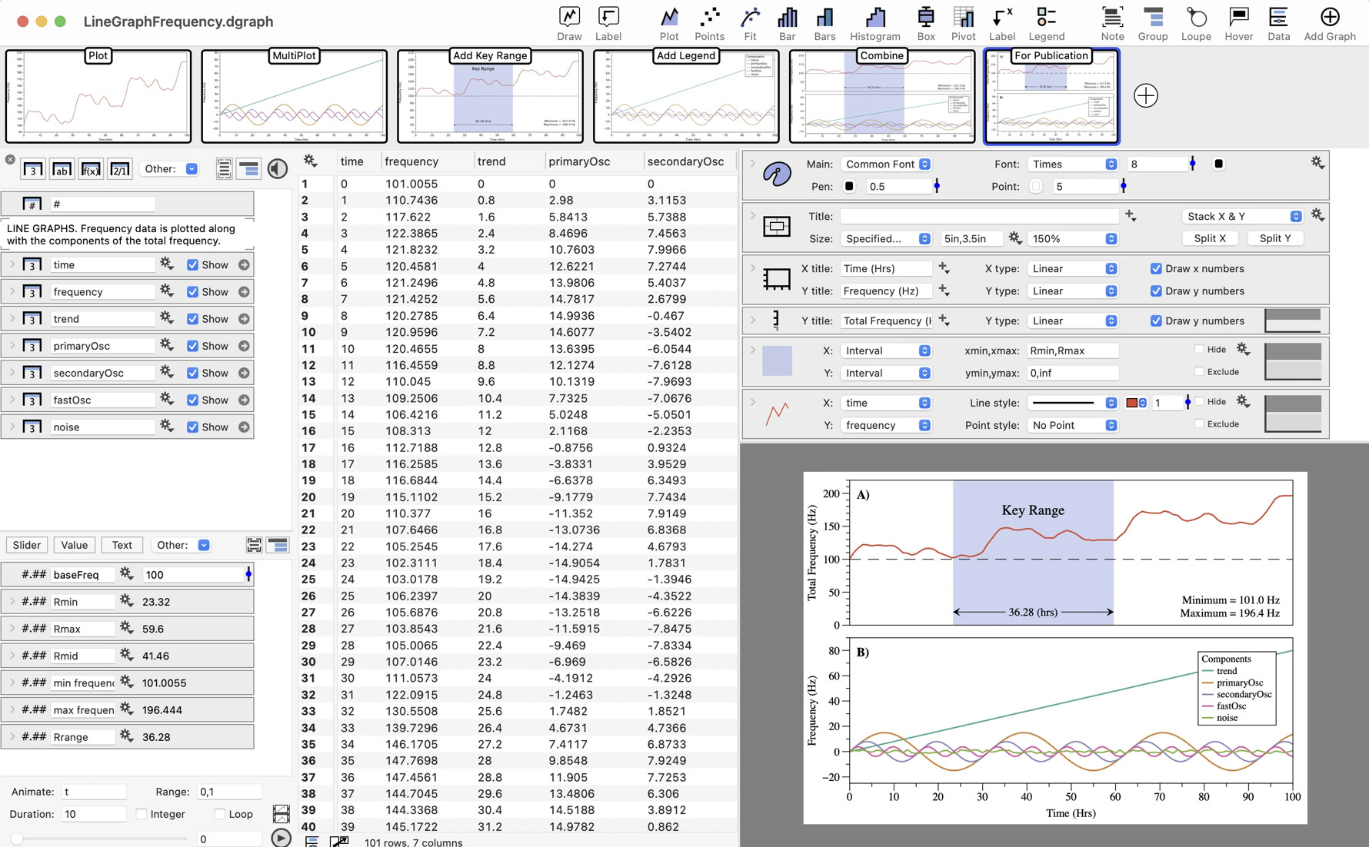Open the Data toolbar item
Screen dimensions: 1369x847
(1278, 23)
